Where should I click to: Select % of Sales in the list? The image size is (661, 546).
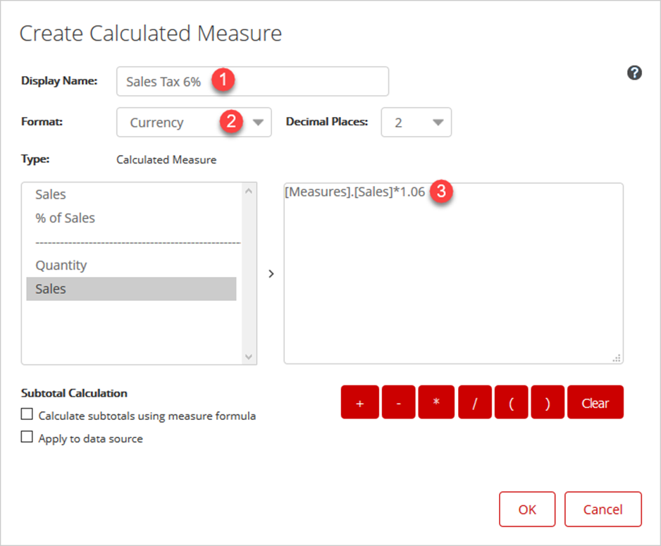click(65, 218)
